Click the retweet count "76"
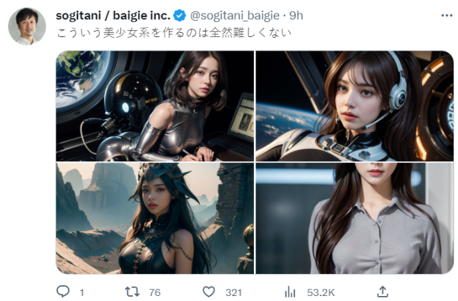The image size is (458, 301). tap(154, 292)
